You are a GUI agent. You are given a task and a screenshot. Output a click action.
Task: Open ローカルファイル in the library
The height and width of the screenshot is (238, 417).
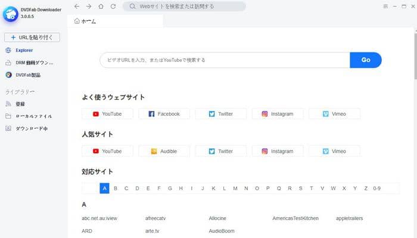coord(29,116)
